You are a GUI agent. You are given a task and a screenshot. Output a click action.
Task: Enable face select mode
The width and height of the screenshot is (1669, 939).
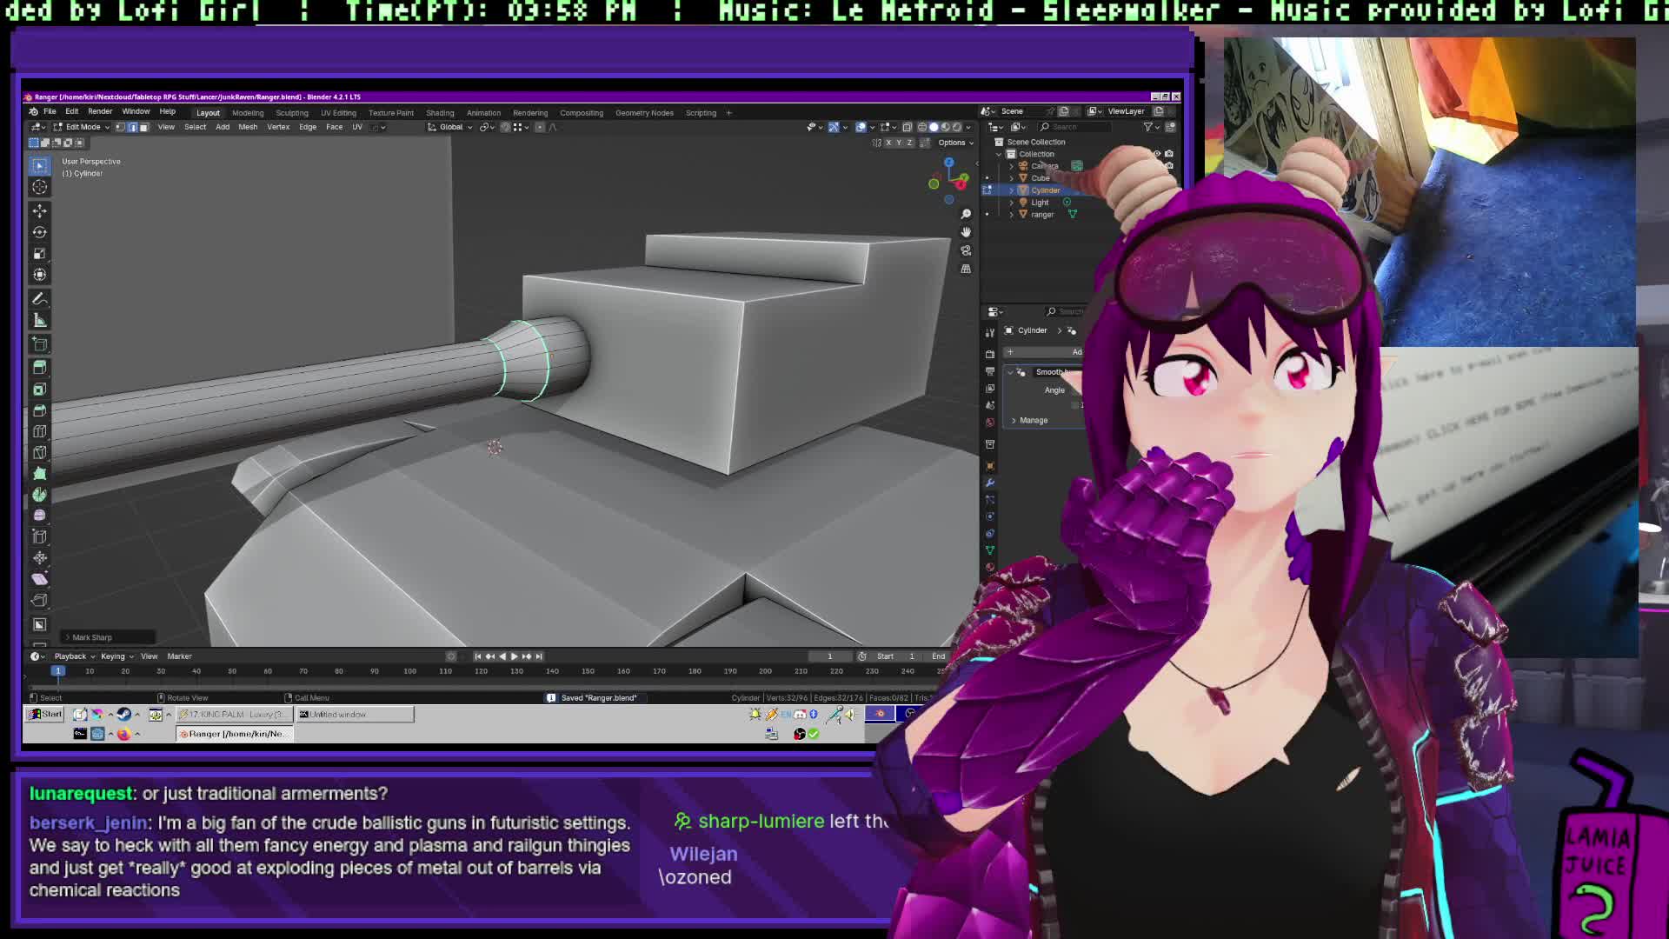[144, 127]
